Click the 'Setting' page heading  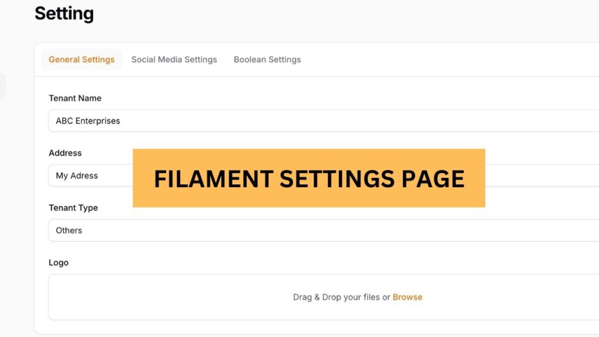pyautogui.click(x=64, y=13)
